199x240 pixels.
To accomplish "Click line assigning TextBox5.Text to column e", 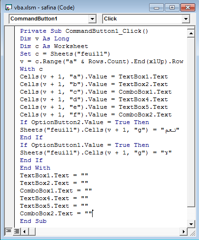I will point(94,107).
